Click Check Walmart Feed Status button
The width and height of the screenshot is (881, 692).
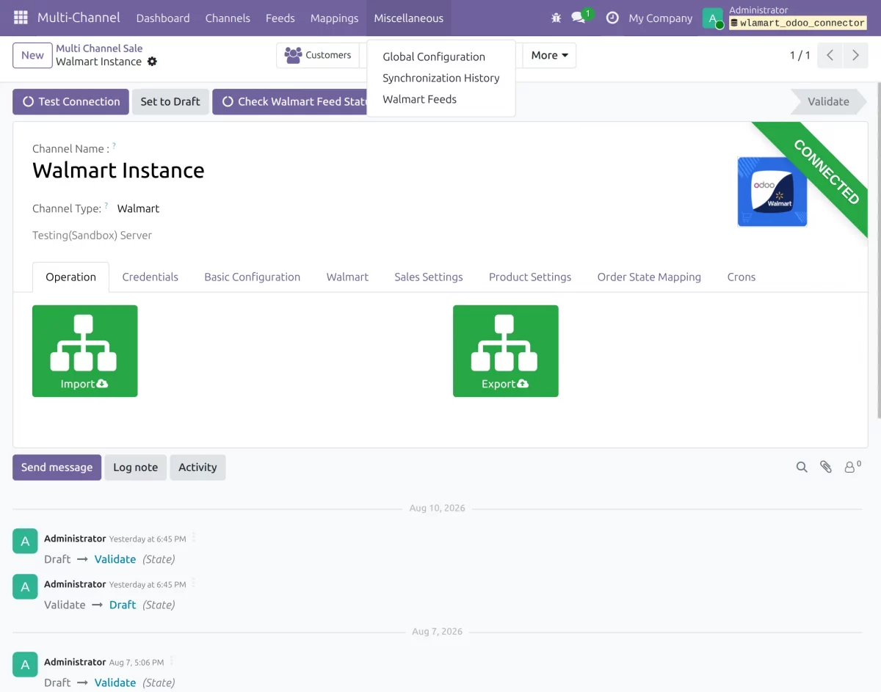point(290,101)
